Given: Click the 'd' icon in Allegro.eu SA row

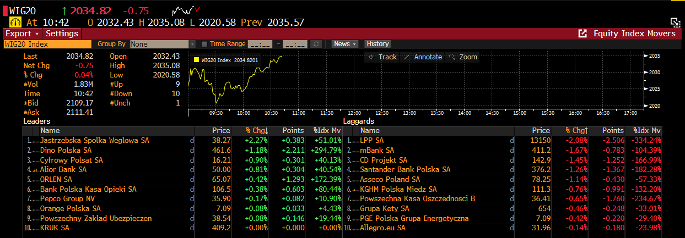Looking at the screenshot, I should pyautogui.click(x=511, y=228).
